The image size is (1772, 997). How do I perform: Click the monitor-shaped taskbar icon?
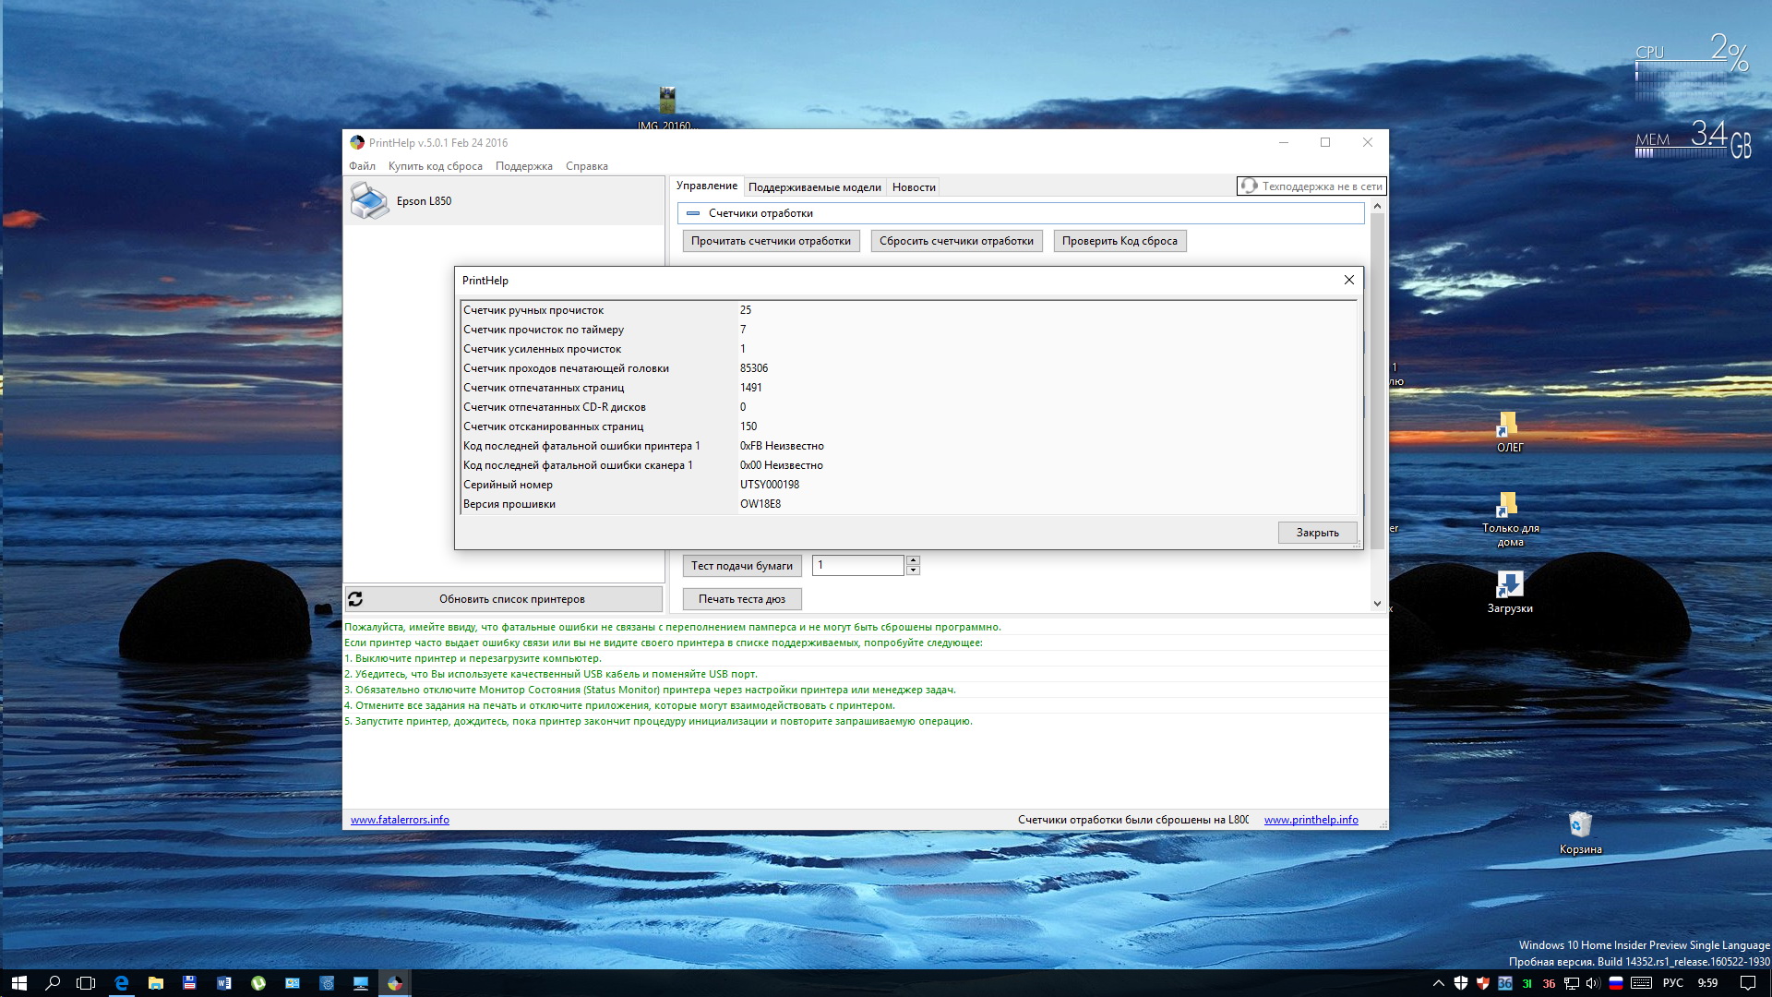pos(361,983)
